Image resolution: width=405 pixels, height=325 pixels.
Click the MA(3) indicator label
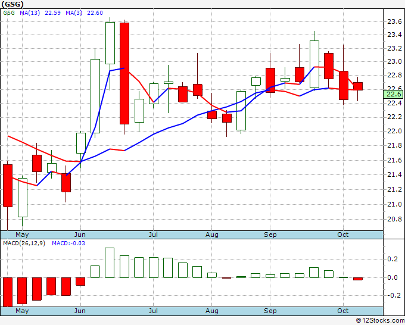pos(74,13)
